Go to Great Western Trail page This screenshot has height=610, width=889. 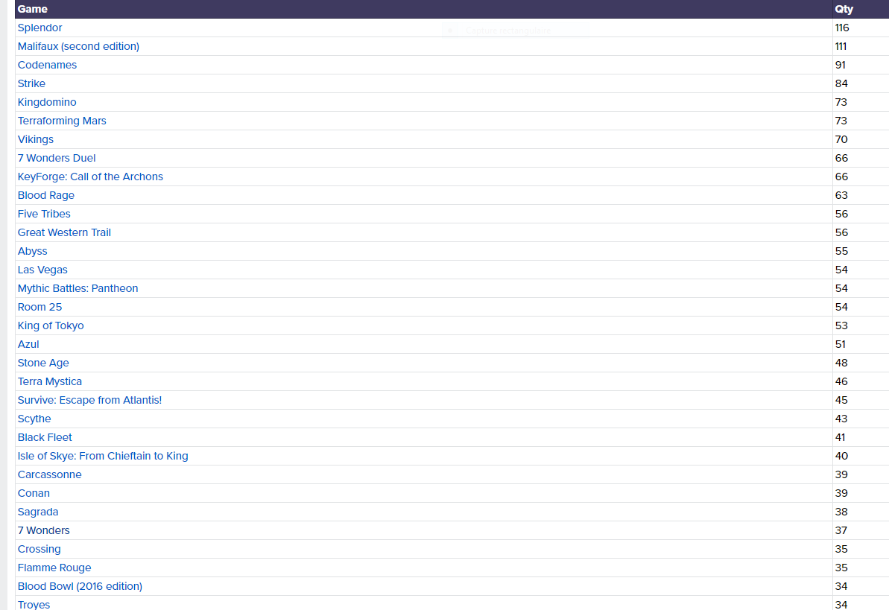pyautogui.click(x=64, y=232)
